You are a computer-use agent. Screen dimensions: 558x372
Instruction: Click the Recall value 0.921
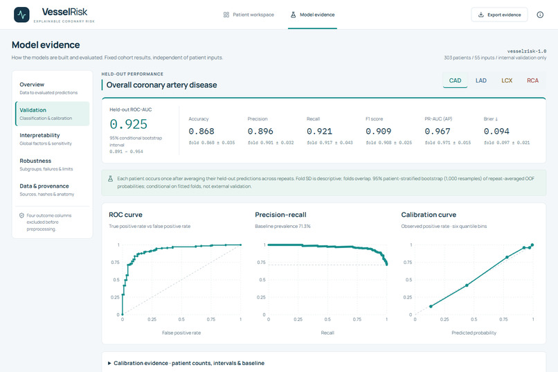point(320,132)
